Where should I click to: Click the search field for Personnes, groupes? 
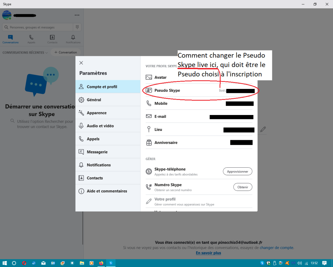click(38, 27)
